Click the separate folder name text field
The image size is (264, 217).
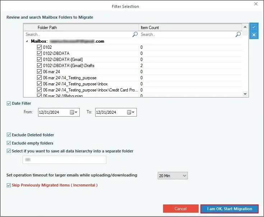(x=65, y=160)
